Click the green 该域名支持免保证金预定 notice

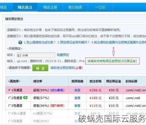click(112, 61)
